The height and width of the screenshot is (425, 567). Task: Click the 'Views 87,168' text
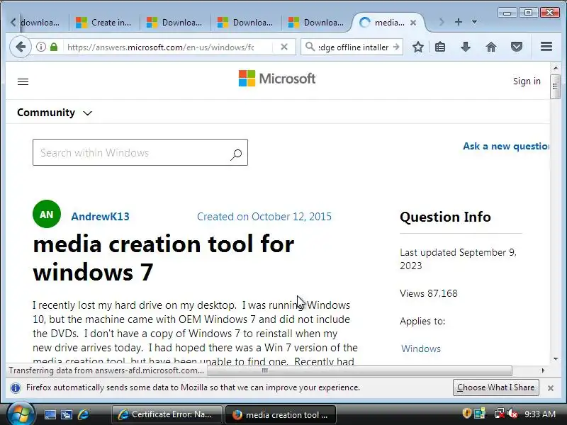coord(429,293)
